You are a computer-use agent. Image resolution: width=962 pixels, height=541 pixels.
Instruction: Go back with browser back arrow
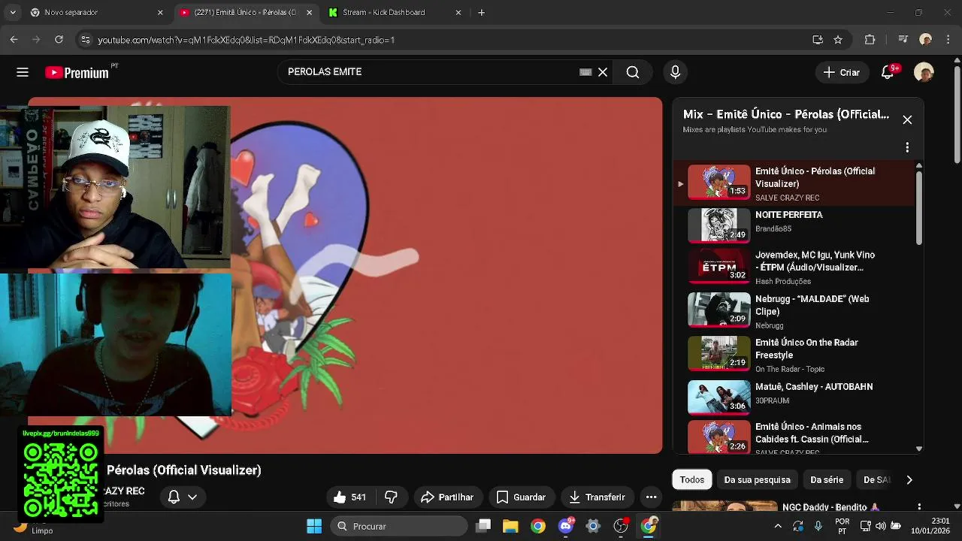[14, 40]
